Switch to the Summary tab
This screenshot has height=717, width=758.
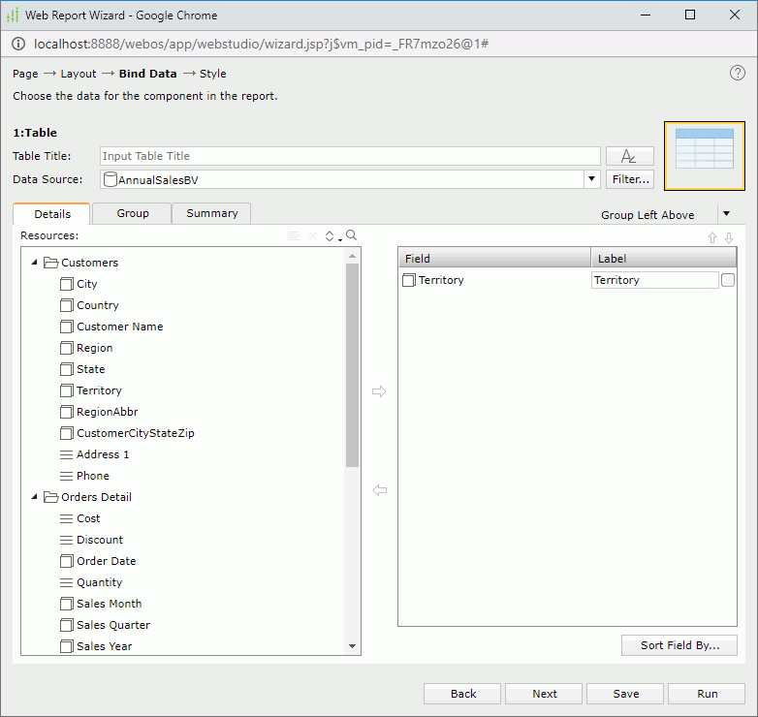(x=211, y=213)
